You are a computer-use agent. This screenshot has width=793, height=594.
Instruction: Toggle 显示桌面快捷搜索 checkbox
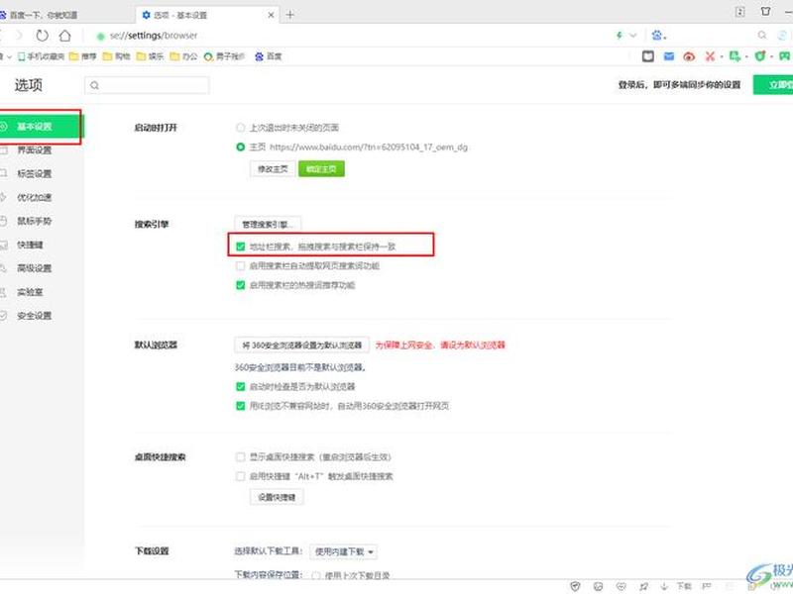pos(241,457)
